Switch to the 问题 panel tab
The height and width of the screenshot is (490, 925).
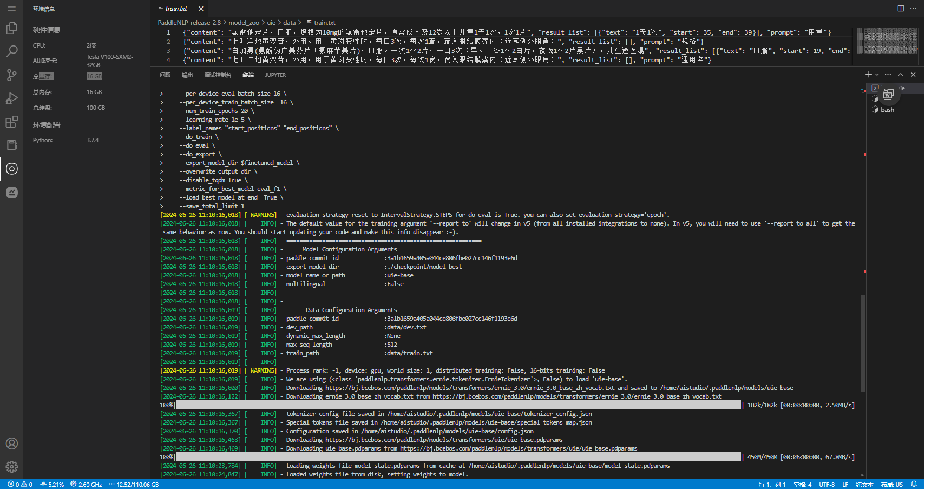coord(165,75)
